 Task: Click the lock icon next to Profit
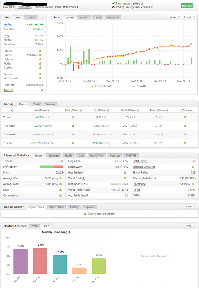tap(40, 64)
